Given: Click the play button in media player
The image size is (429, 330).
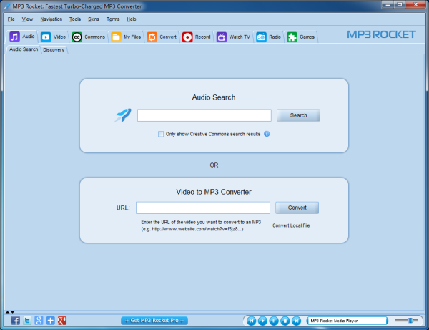Looking at the screenshot, I should pyautogui.click(x=262, y=321).
